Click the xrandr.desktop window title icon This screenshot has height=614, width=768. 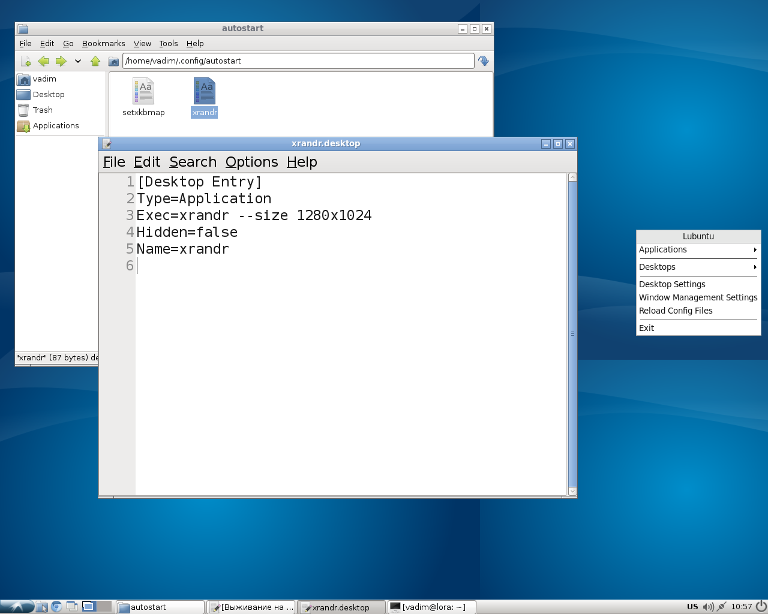(x=107, y=144)
